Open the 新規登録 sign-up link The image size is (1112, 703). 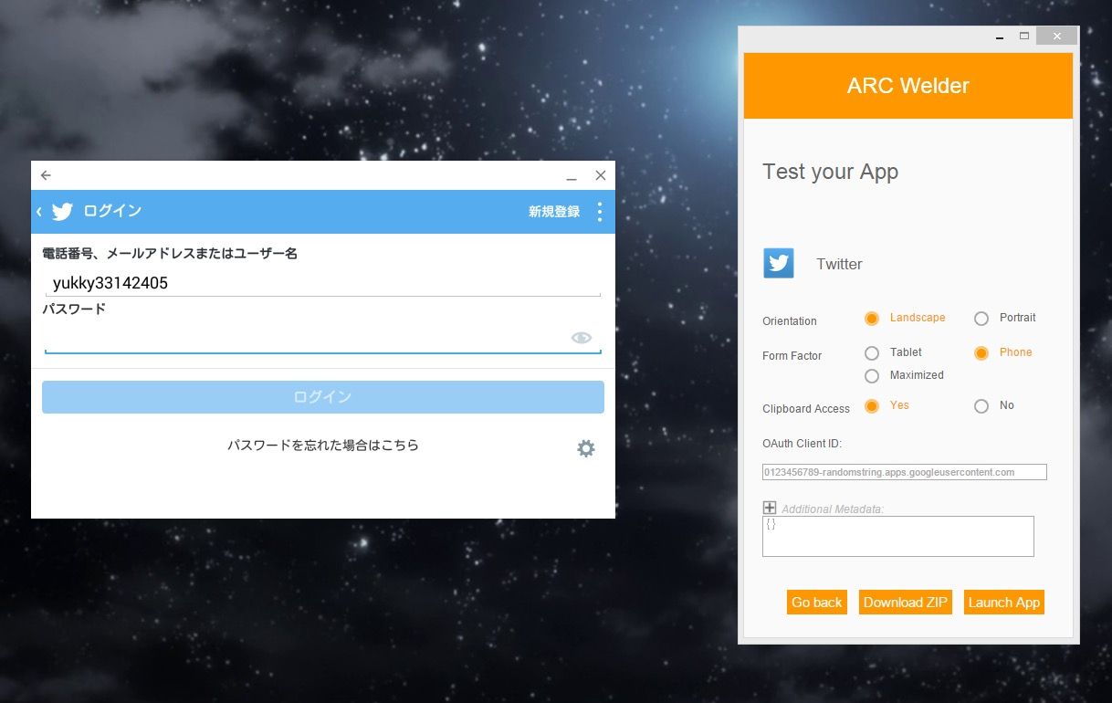(x=554, y=212)
